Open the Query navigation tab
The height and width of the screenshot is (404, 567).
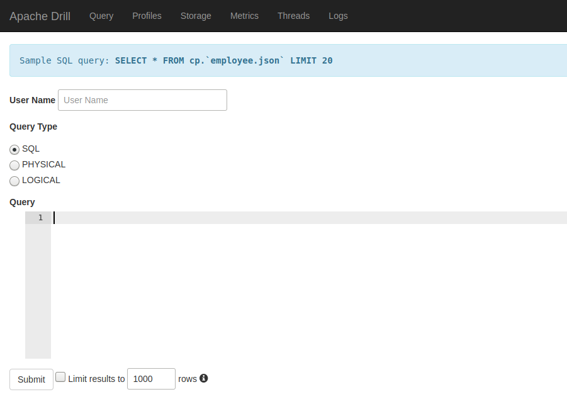[x=101, y=16]
